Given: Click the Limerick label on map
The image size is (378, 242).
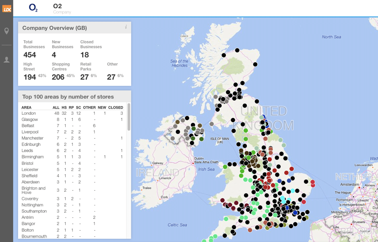Looking at the screenshot, I should tap(165, 178).
